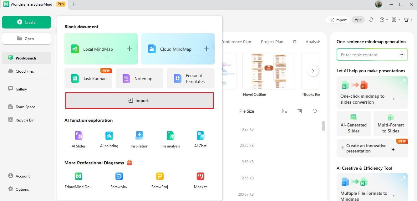The width and height of the screenshot is (417, 201).
Task: Launch AI Slides function
Action: point(79,140)
